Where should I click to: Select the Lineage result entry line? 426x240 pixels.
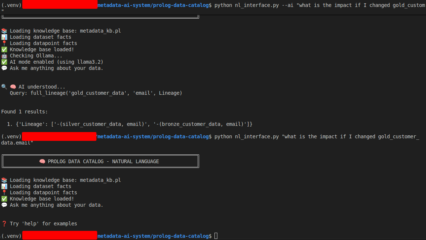pyautogui.click(x=128, y=124)
